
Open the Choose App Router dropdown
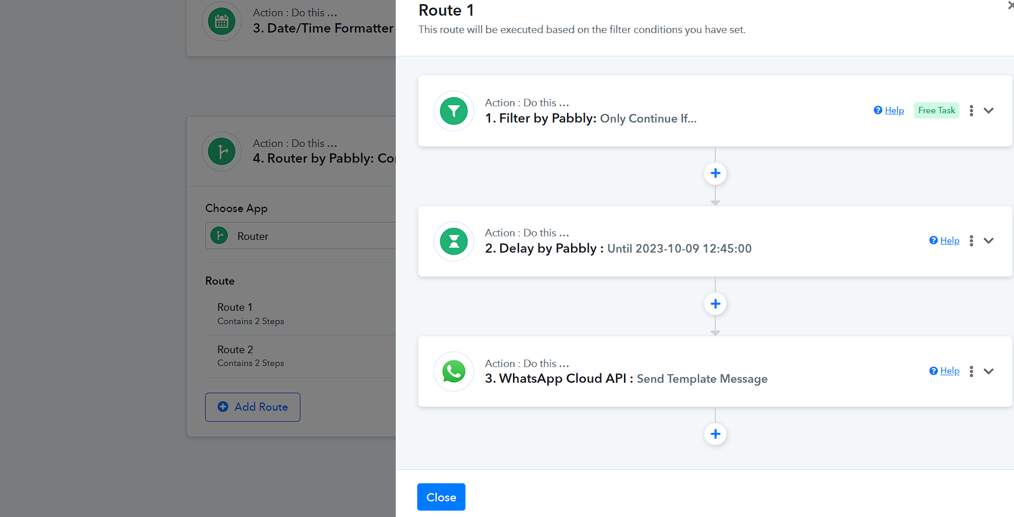click(x=300, y=236)
